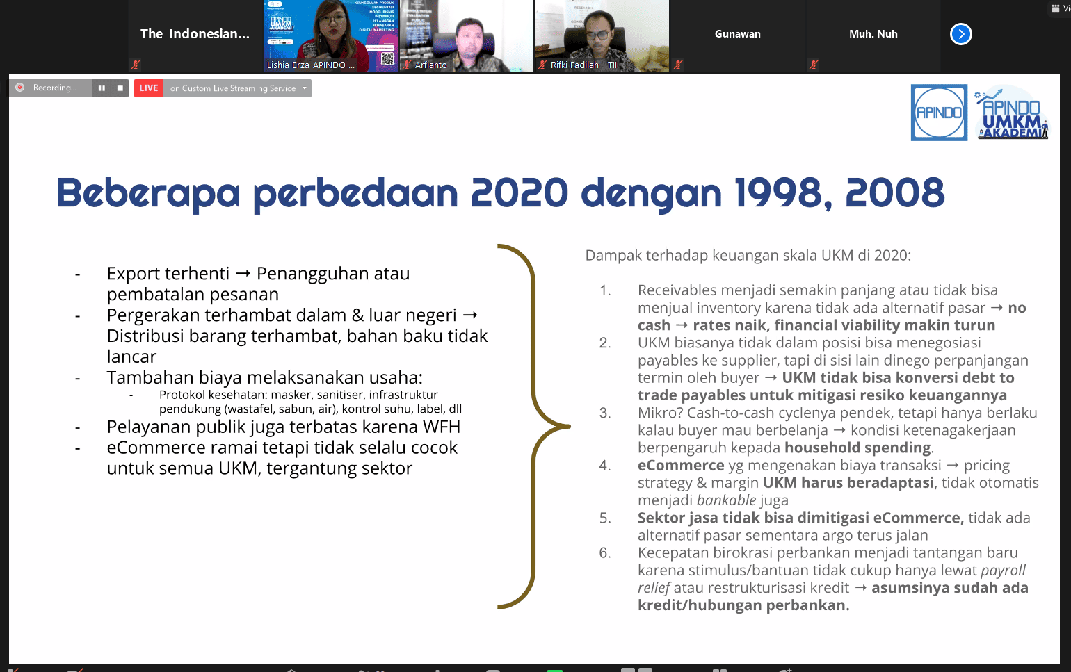This screenshot has width=1071, height=672.
Task: Click the red LIVE badge
Action: (148, 88)
